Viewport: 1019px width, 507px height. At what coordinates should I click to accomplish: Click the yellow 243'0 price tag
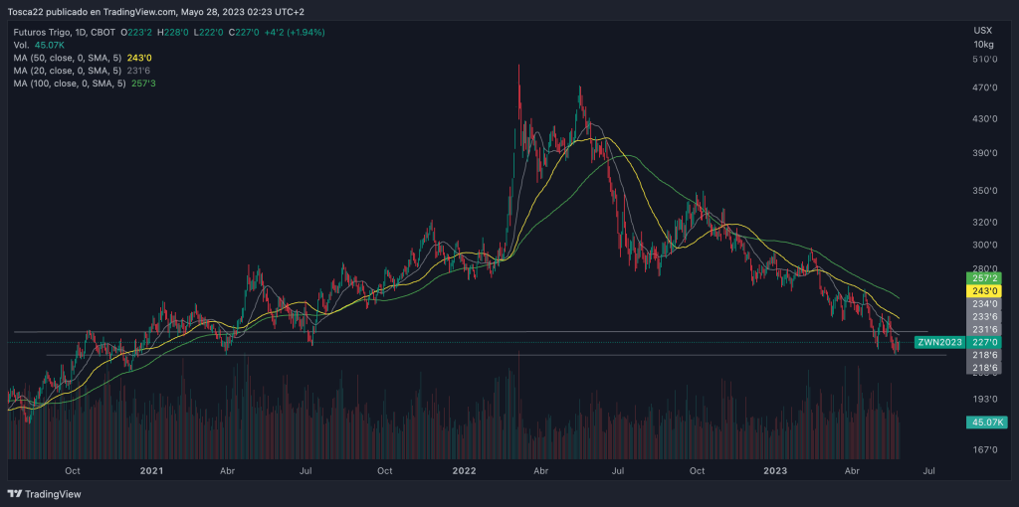983,290
